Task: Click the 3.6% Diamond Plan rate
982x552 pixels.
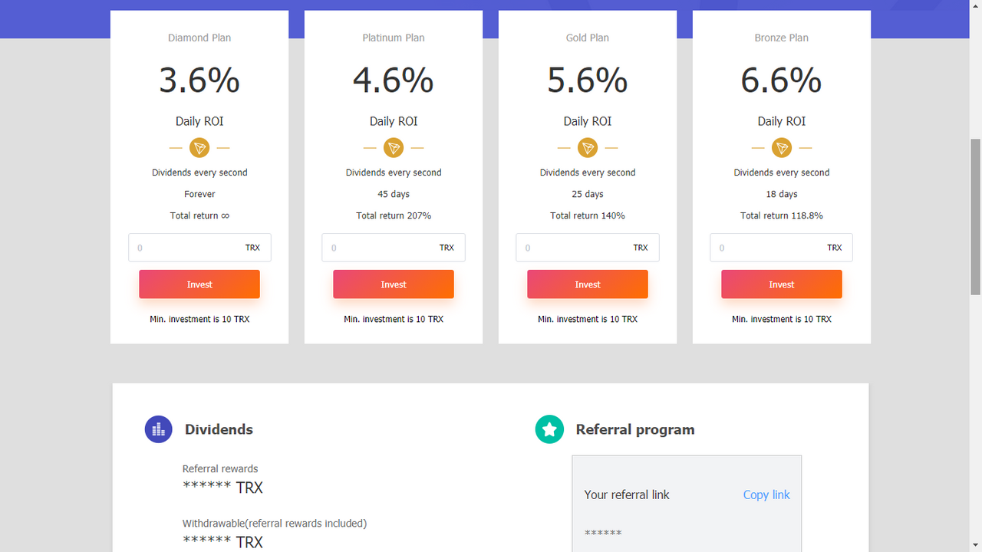Action: 199,80
